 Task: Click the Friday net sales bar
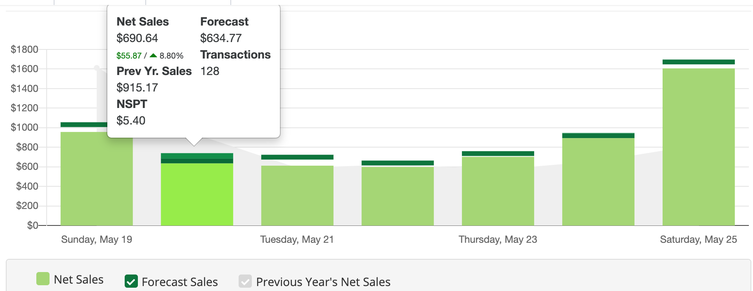click(x=598, y=181)
